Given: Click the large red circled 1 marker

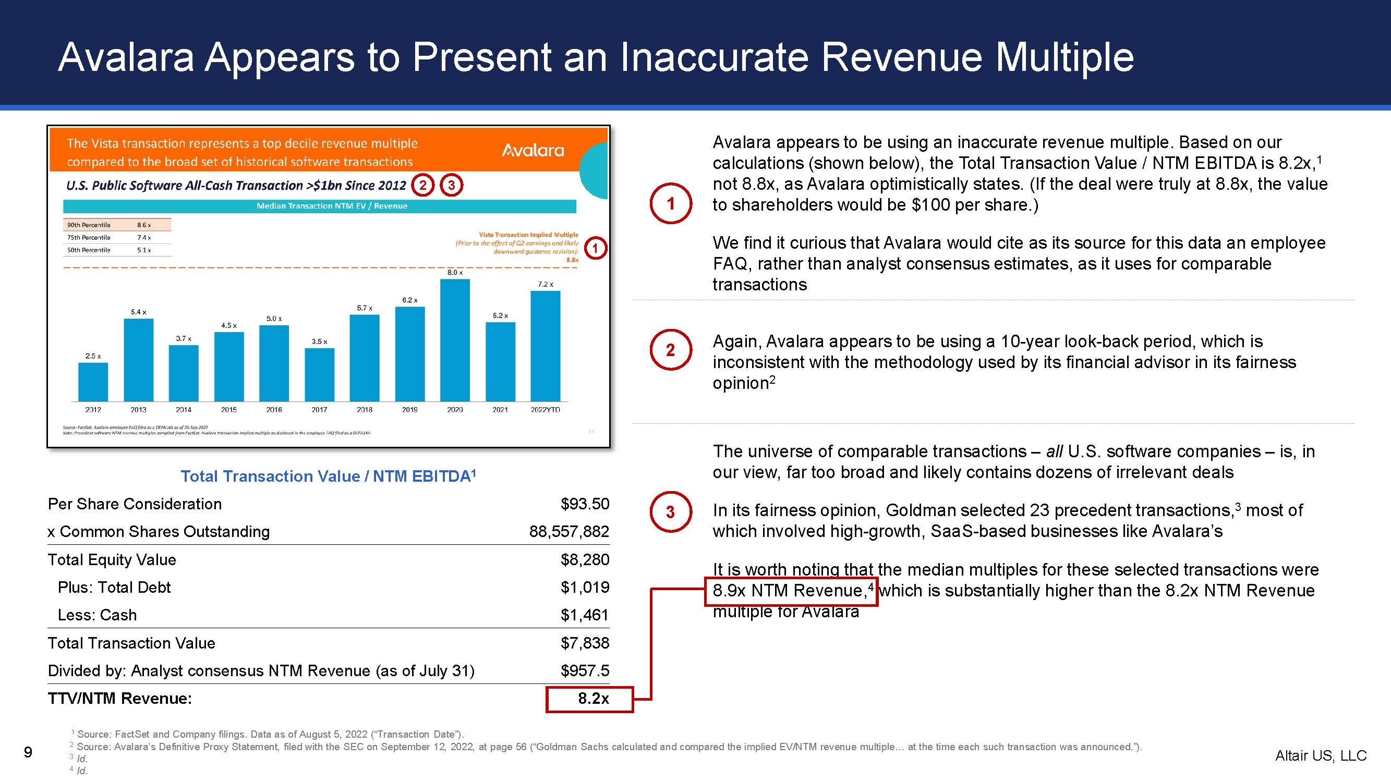Looking at the screenshot, I should pos(670,203).
